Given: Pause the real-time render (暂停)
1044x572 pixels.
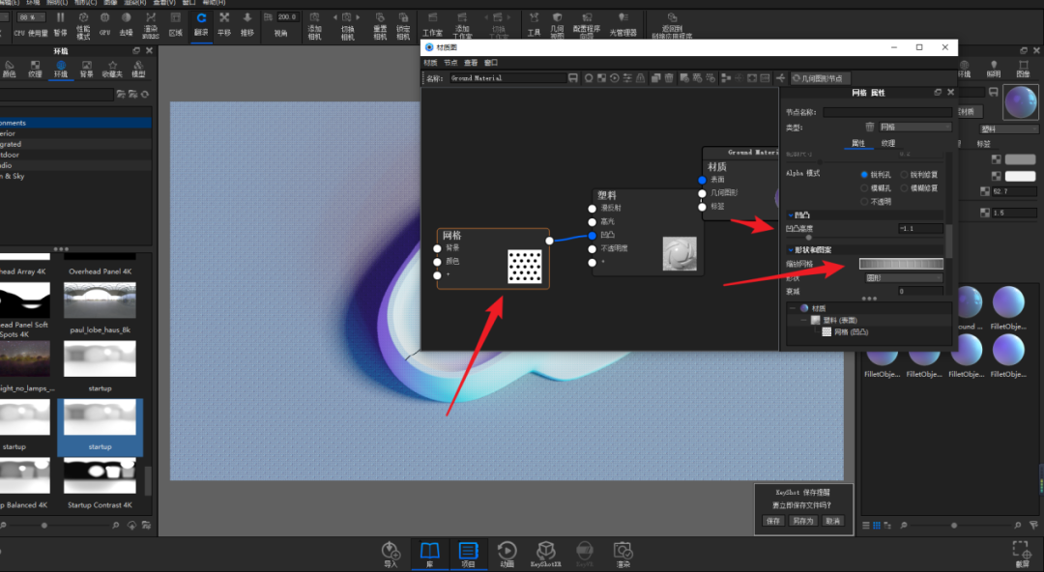Looking at the screenshot, I should click(x=60, y=23).
